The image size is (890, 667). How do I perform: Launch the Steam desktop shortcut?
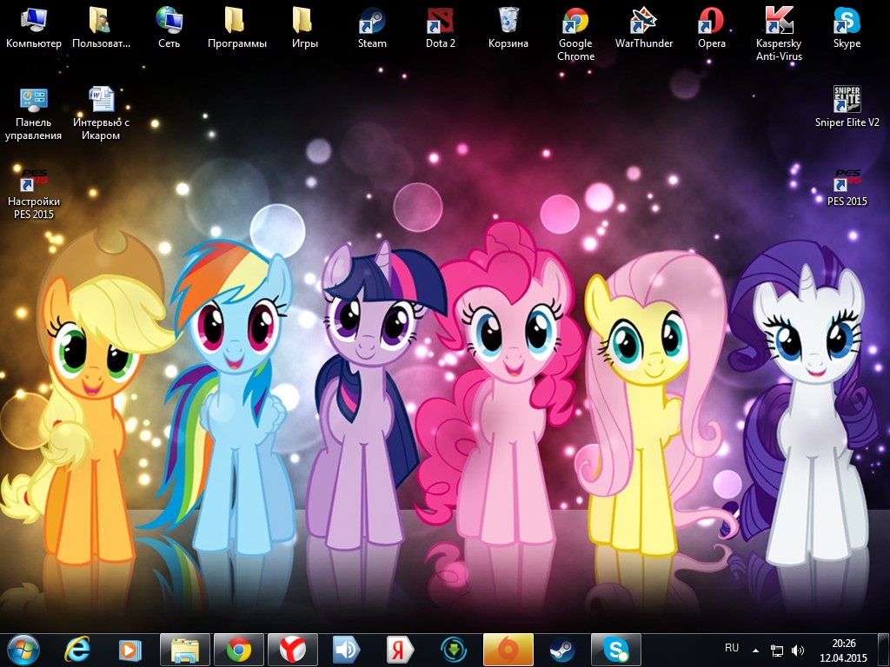[x=372, y=27]
